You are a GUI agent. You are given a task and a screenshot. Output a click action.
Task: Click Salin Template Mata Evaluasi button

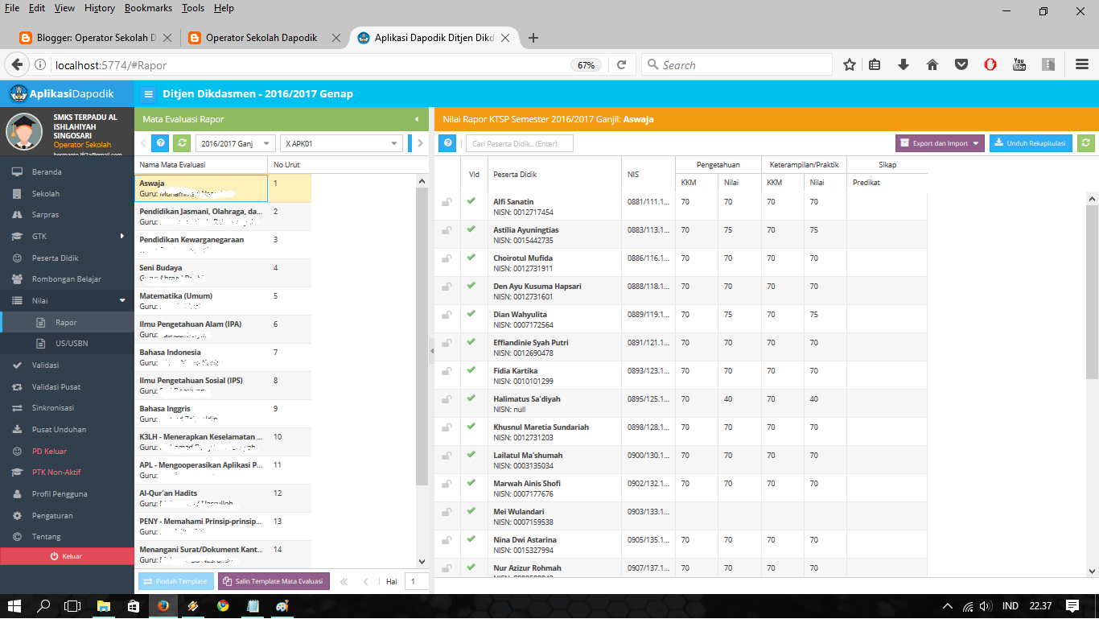[274, 581]
